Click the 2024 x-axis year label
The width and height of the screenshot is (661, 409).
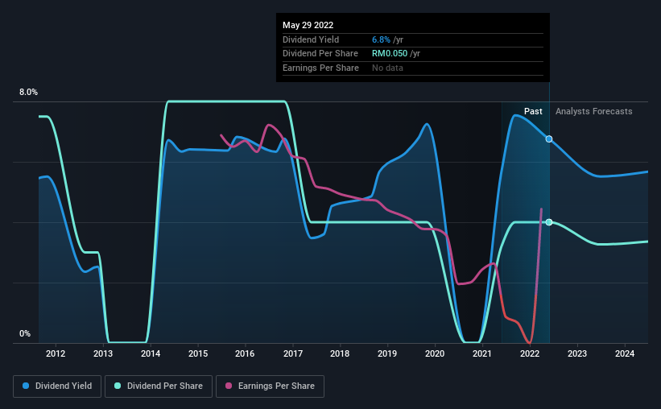click(625, 353)
